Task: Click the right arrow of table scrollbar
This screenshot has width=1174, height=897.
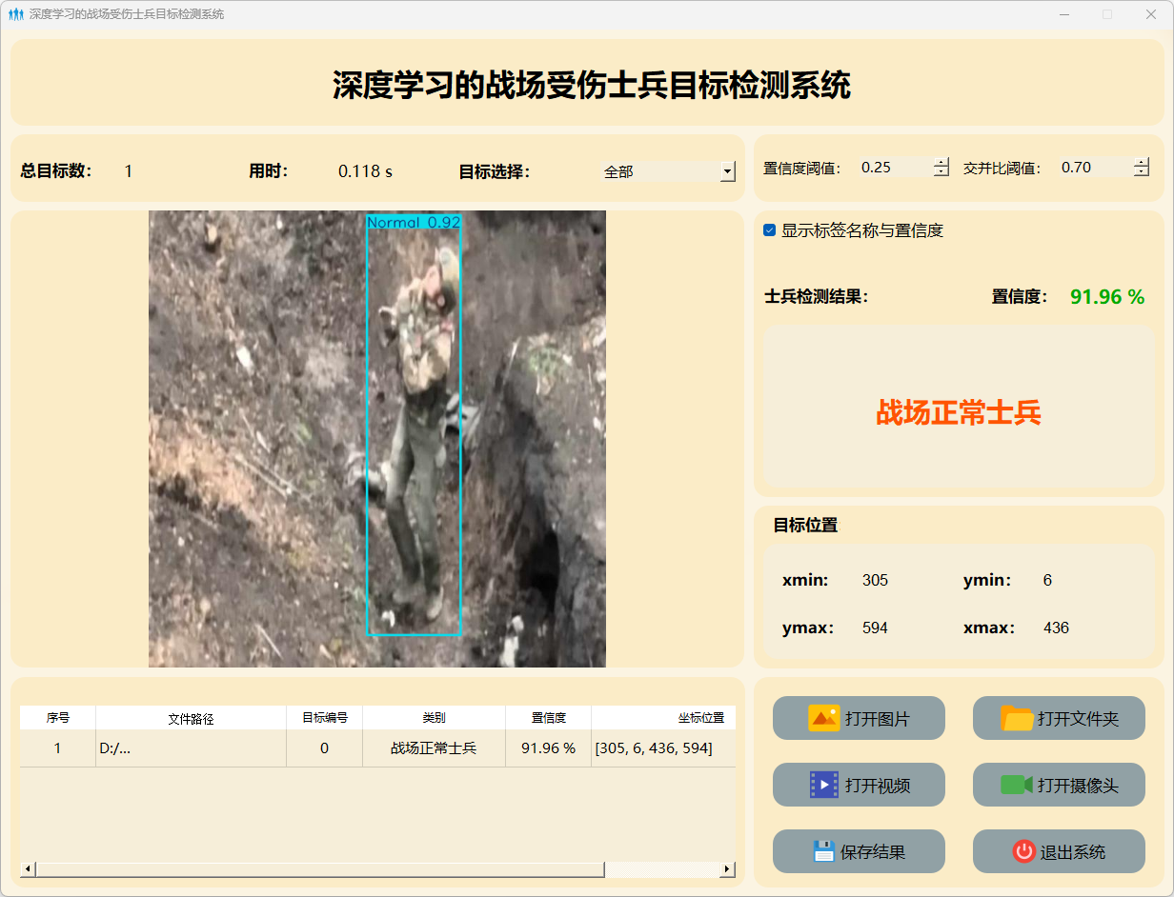Action: 727,868
